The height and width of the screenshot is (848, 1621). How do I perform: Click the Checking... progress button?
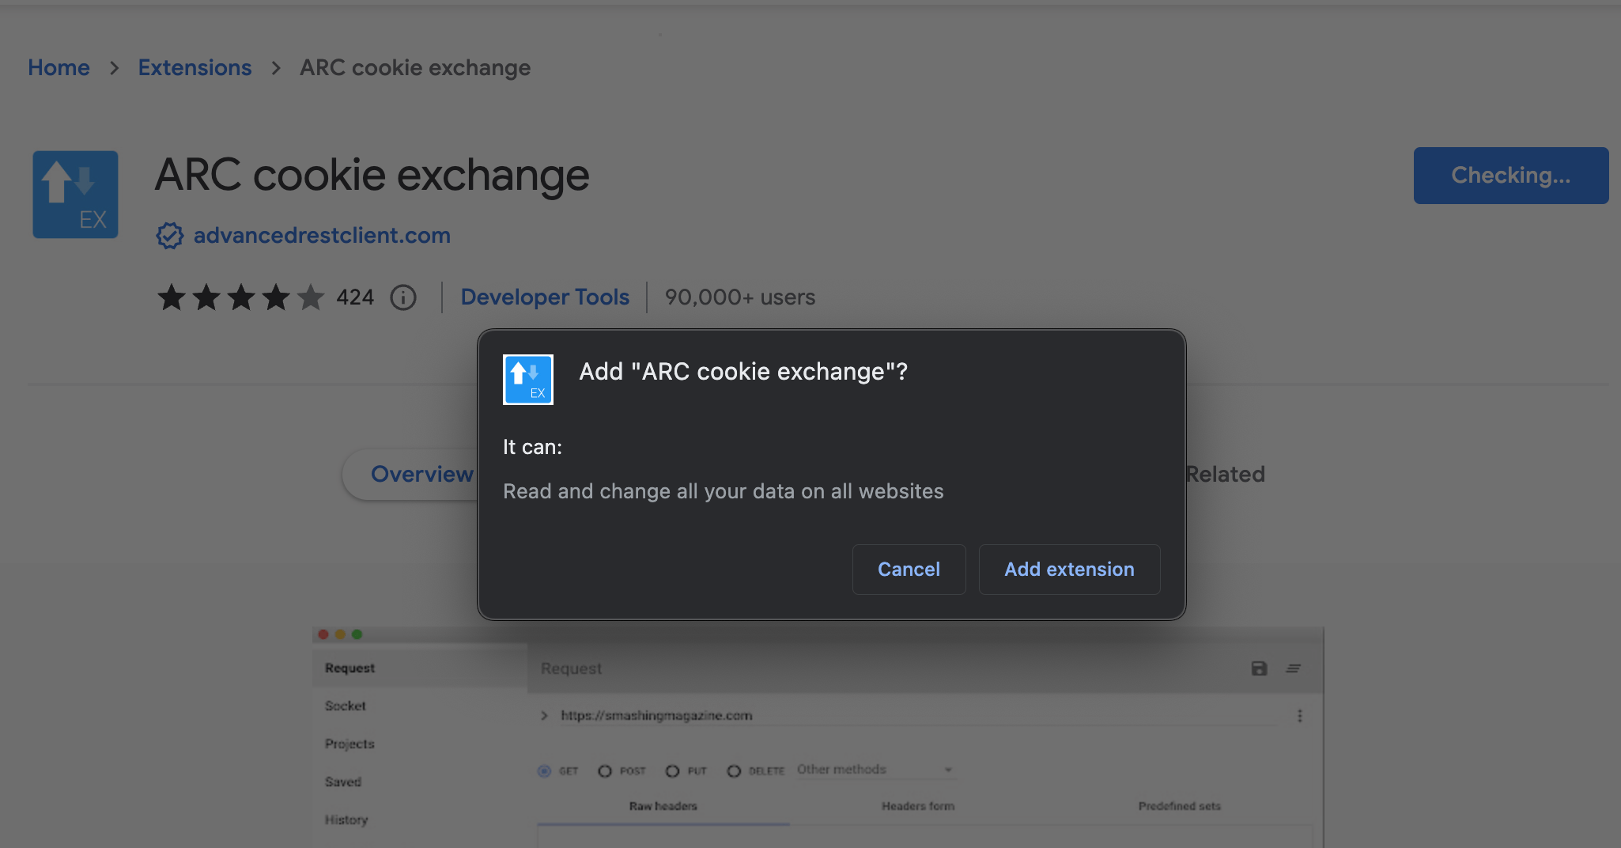click(x=1510, y=175)
